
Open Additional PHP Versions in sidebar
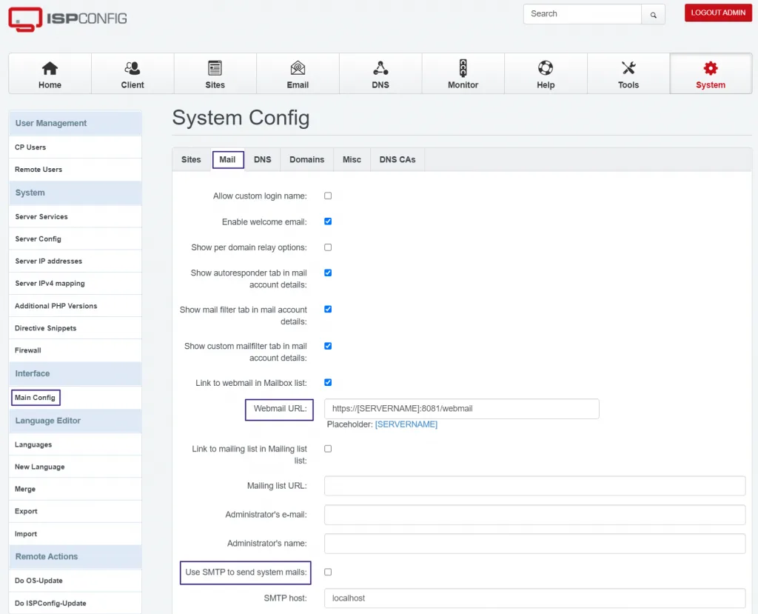coord(75,306)
